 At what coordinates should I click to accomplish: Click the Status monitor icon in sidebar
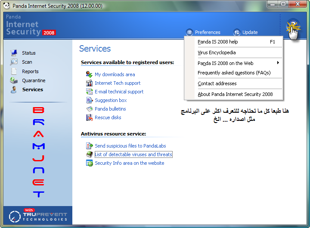(x=14, y=53)
